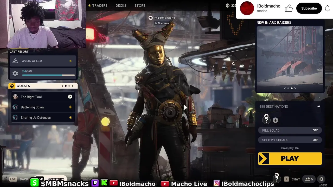Click the green Kick logo icon
This screenshot has width=333, height=187.
(x=104, y=183)
